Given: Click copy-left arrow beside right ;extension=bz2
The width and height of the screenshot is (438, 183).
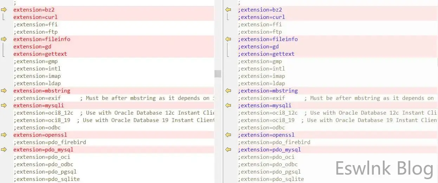Looking at the screenshot, I should 228,10.
